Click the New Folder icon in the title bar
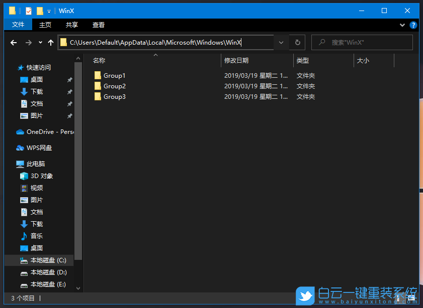The image size is (423, 308). pos(40,11)
